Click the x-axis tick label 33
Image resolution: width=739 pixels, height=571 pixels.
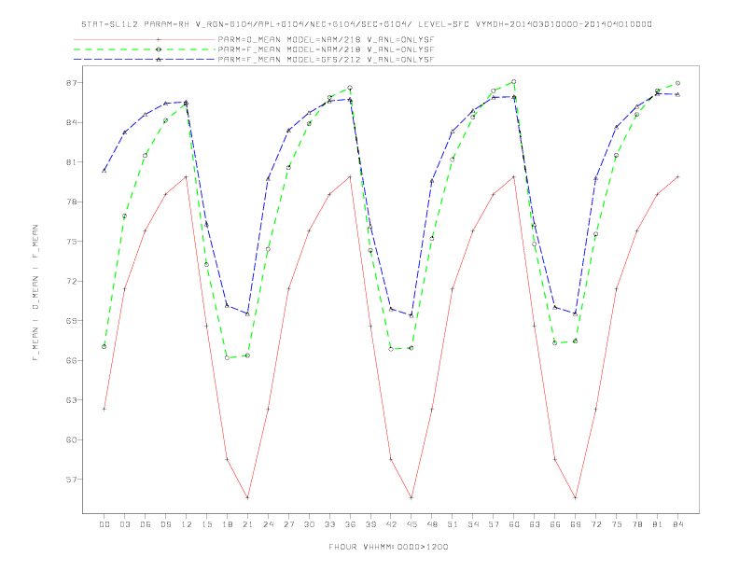click(329, 524)
